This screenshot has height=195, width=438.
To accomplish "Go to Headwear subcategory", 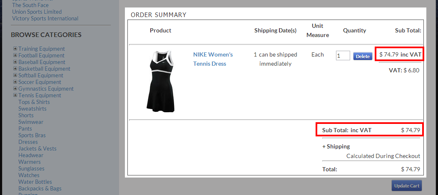I will point(31,156).
